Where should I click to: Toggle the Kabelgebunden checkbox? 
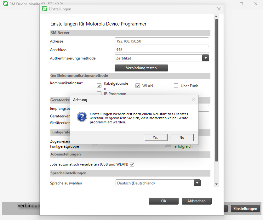(99, 86)
